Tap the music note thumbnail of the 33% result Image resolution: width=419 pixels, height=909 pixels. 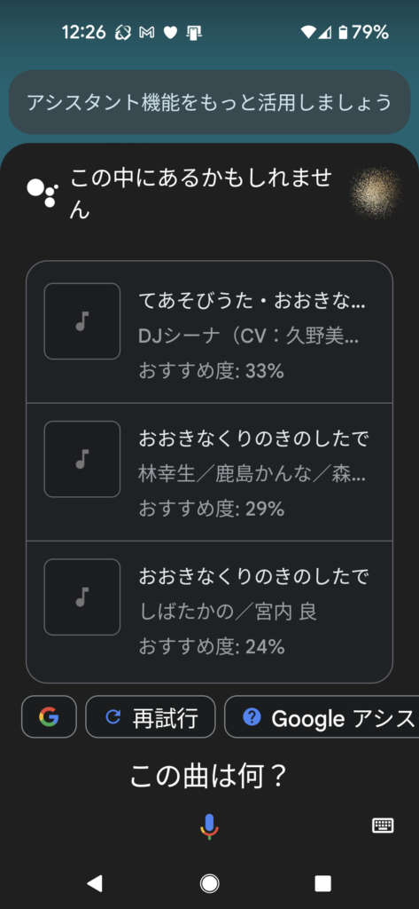click(x=82, y=321)
